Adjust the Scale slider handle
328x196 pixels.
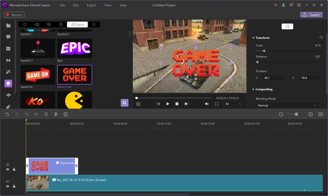coord(264,51)
